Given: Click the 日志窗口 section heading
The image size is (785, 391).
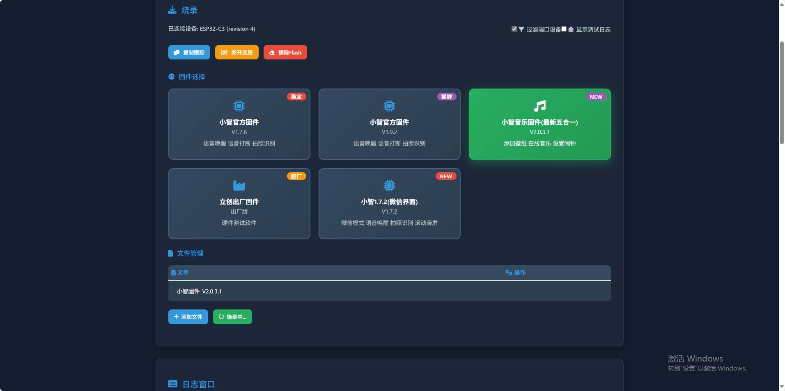Looking at the screenshot, I should pos(198,384).
